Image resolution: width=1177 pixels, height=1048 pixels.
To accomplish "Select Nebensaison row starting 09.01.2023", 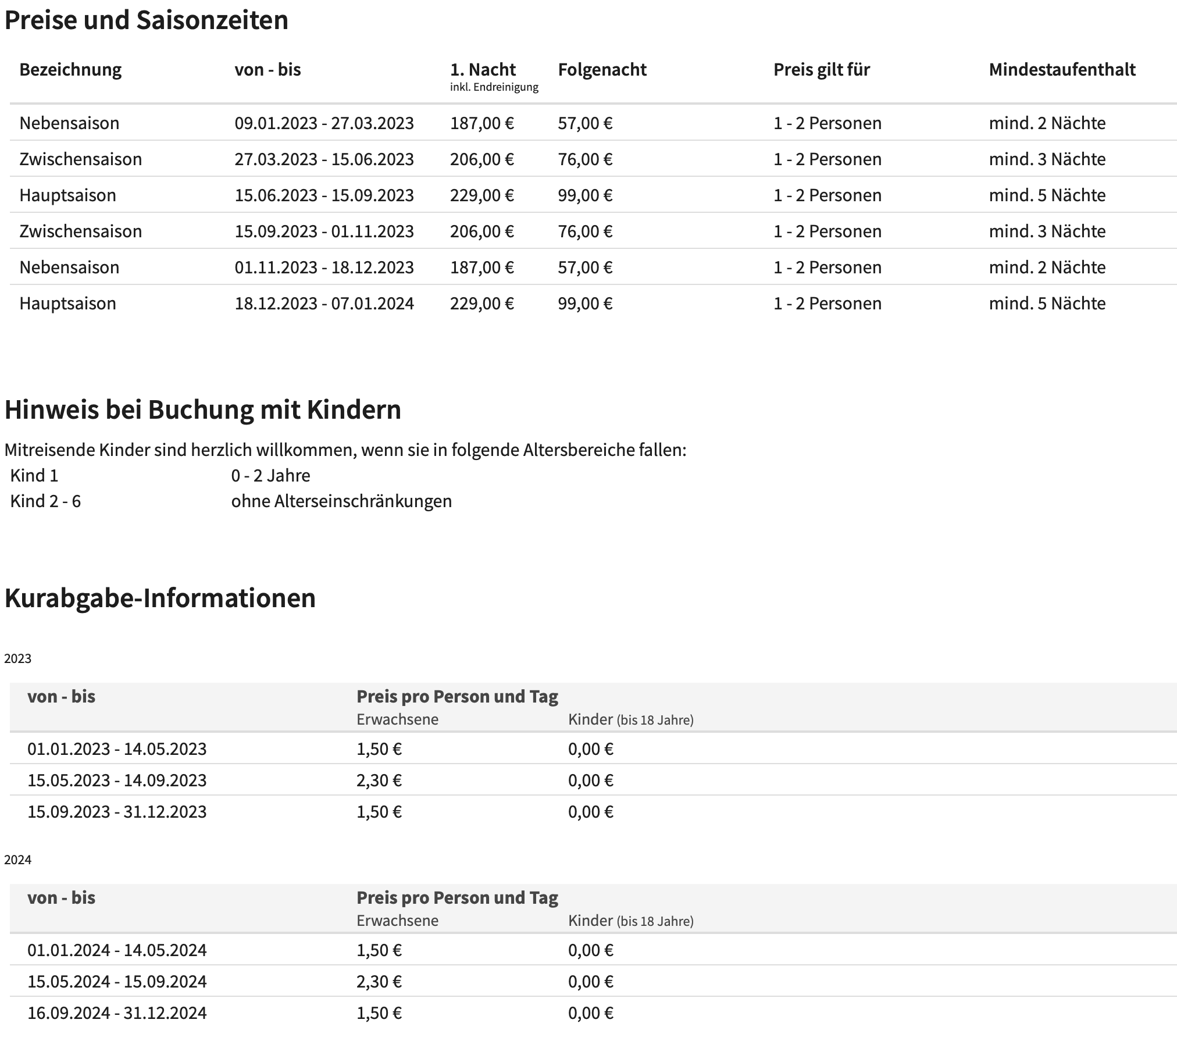I will click(593, 123).
